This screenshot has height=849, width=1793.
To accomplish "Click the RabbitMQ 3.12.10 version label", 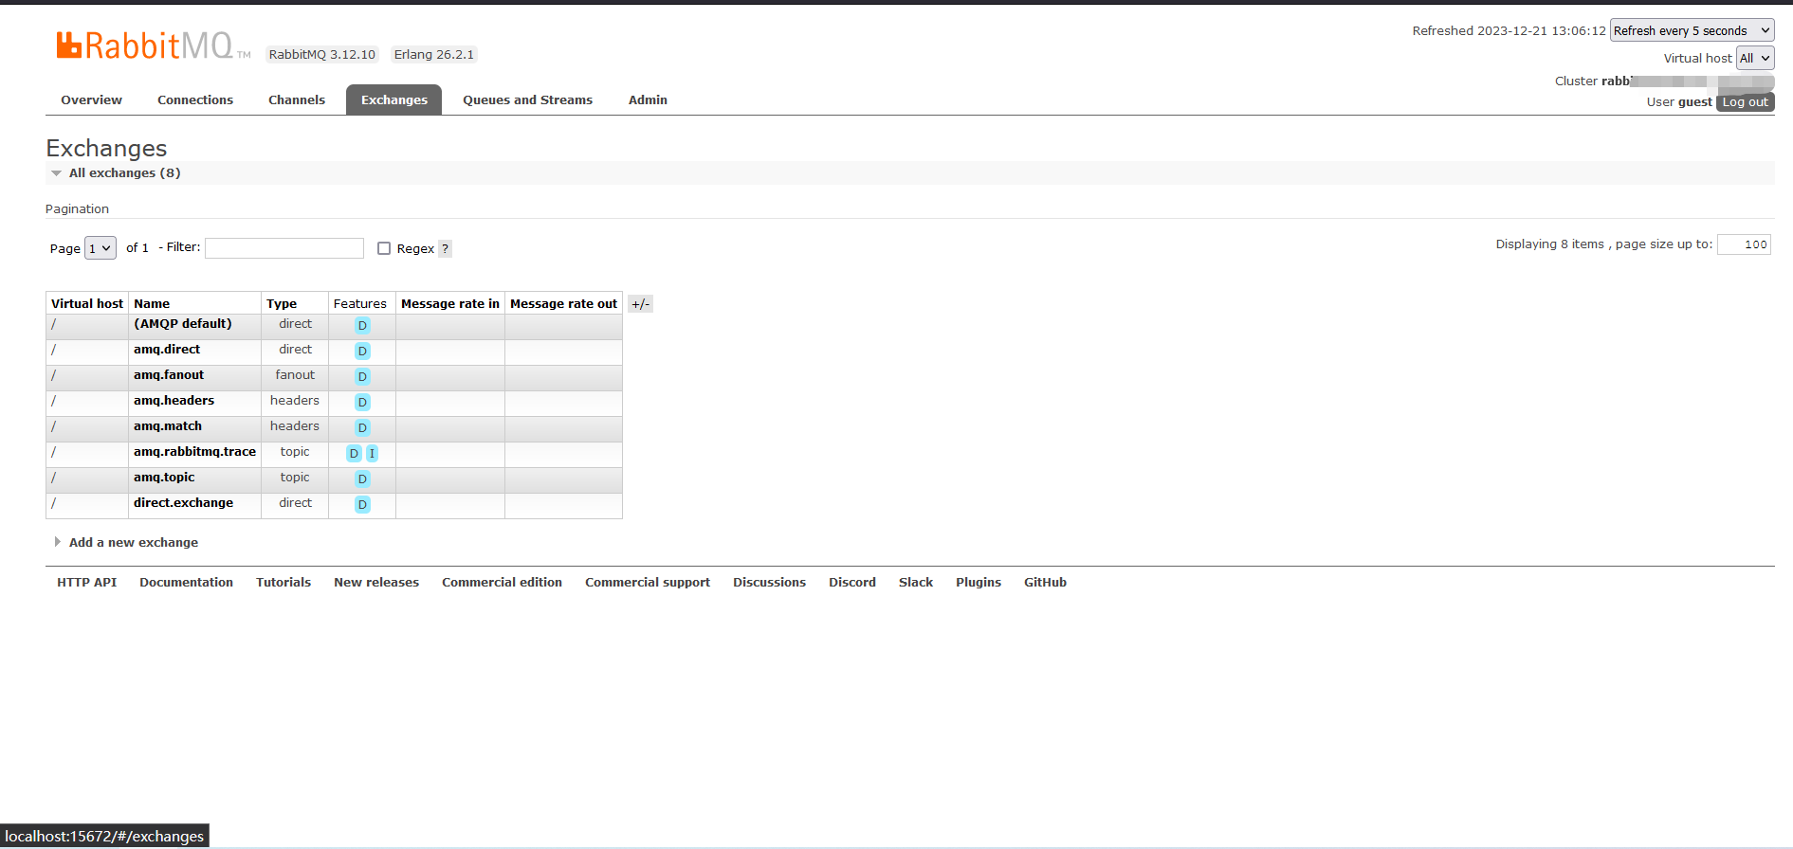I will [322, 55].
